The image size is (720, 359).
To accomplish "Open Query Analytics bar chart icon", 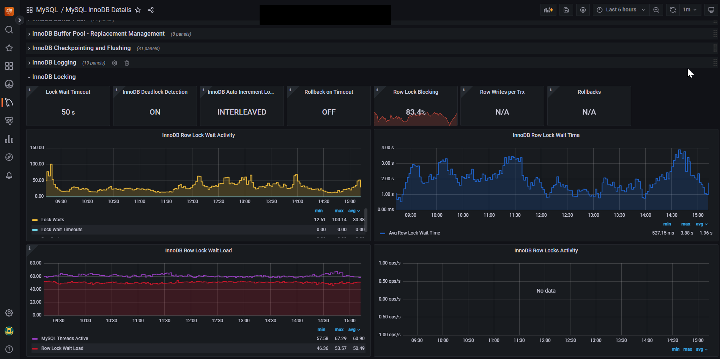I will [x=9, y=139].
